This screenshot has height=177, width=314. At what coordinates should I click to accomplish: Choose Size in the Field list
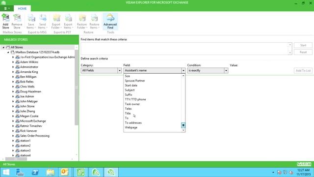[x=128, y=76]
